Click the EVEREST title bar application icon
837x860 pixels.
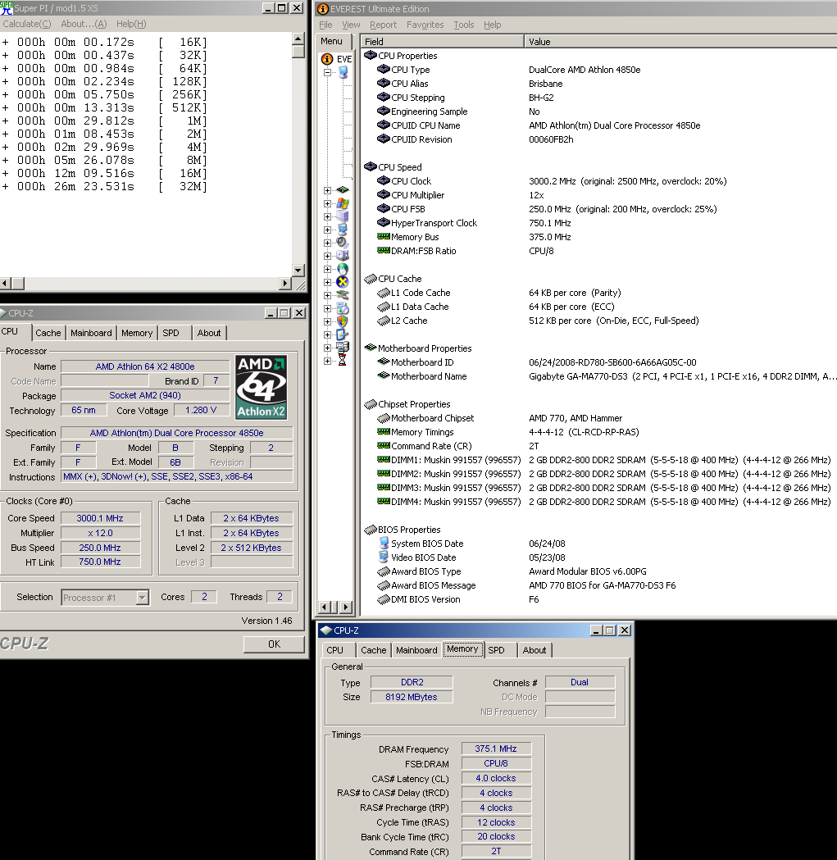[323, 9]
